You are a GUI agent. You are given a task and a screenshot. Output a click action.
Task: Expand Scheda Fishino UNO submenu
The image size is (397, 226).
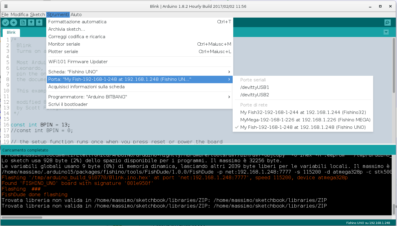[x=140, y=72]
